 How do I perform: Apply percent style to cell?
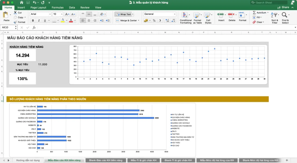point(154,21)
